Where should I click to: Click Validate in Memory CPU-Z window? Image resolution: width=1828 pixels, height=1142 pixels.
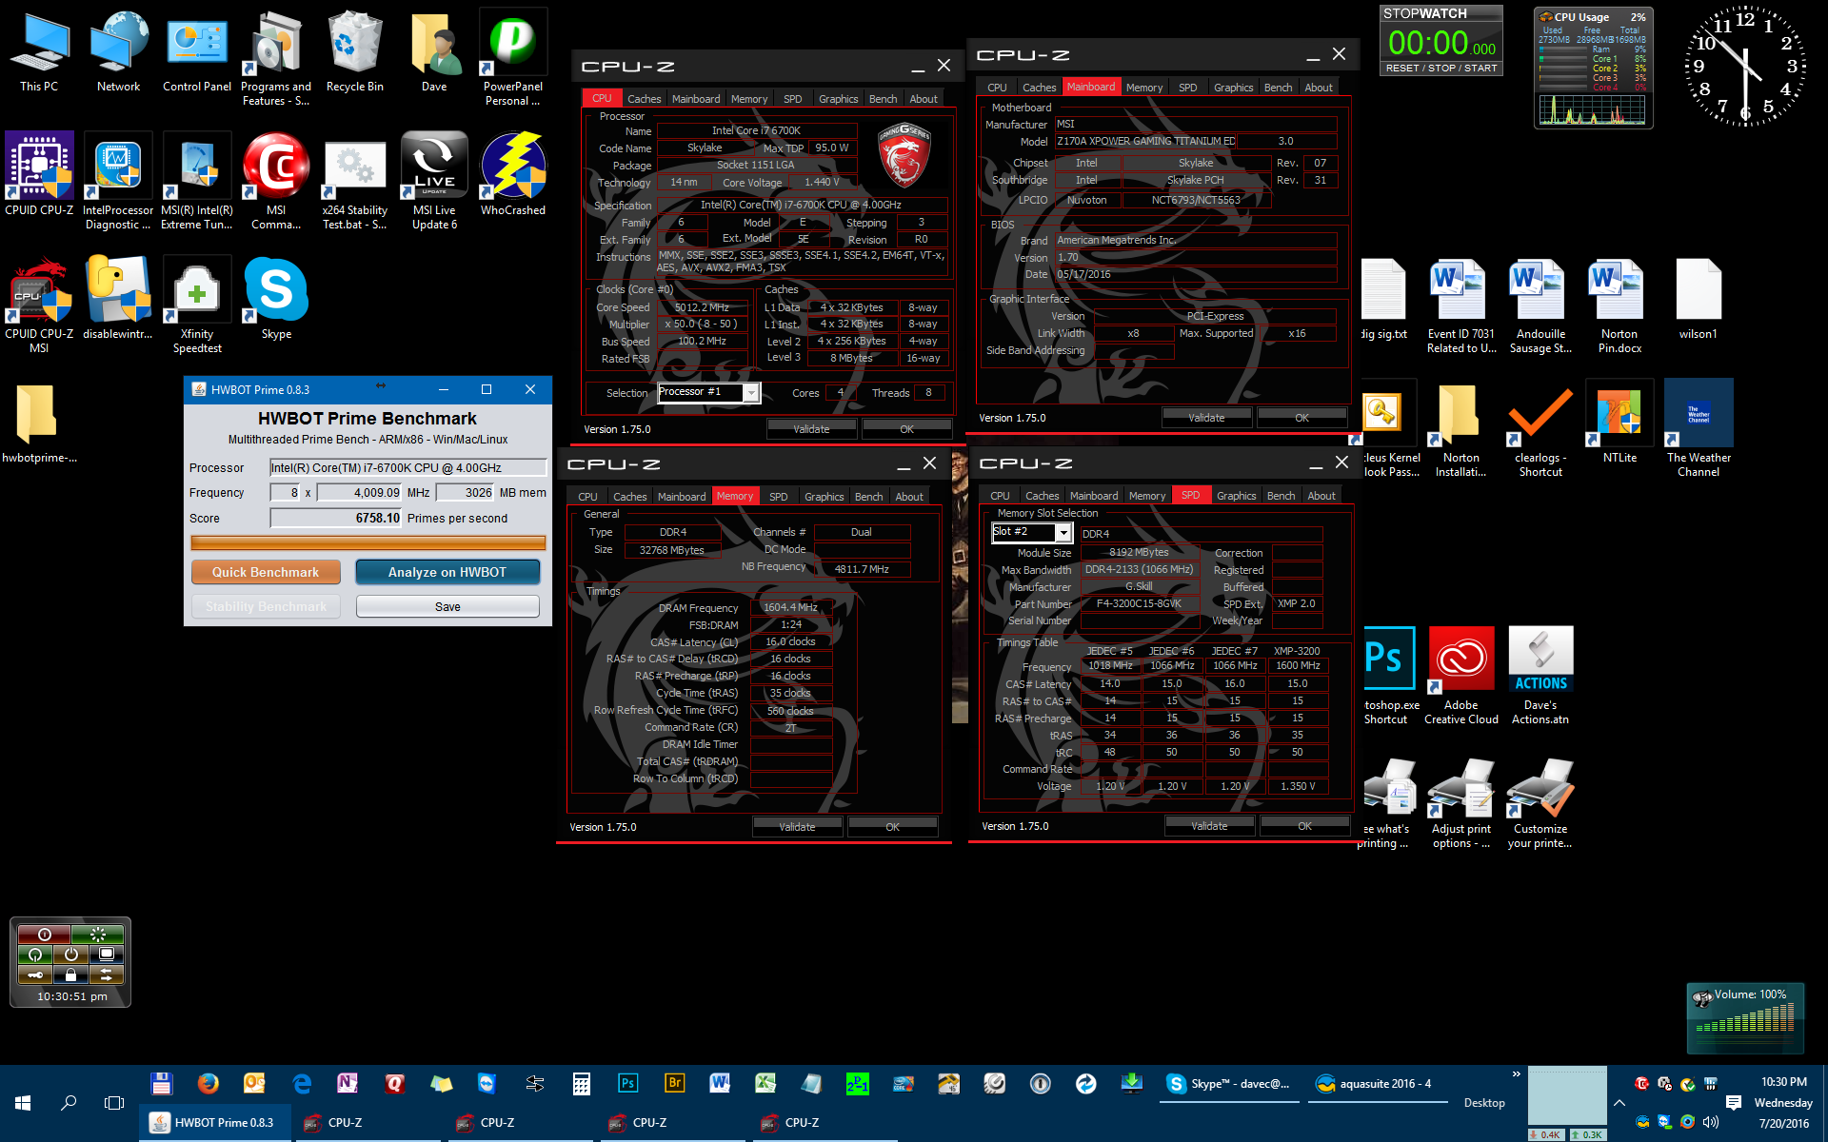pyautogui.click(x=797, y=827)
